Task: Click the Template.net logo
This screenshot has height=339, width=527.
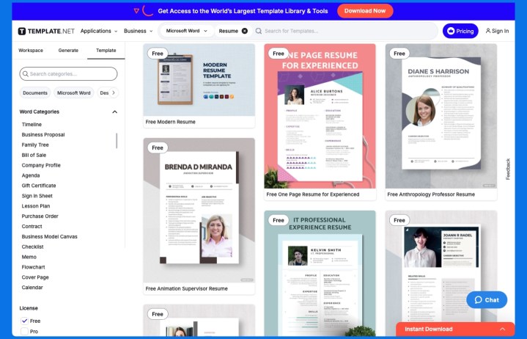Action: (46, 31)
